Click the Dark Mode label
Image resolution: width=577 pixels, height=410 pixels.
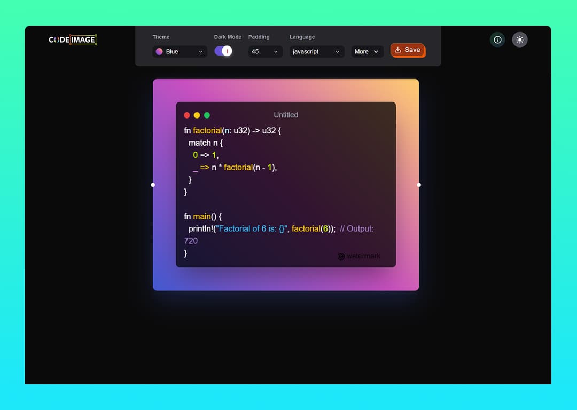tap(228, 37)
